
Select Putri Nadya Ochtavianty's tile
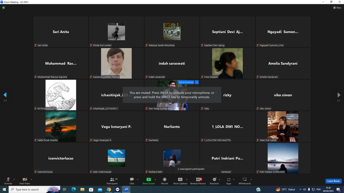283,158
